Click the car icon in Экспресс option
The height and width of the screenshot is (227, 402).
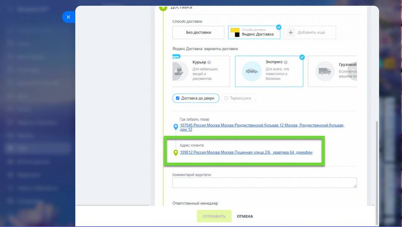tap(252, 71)
